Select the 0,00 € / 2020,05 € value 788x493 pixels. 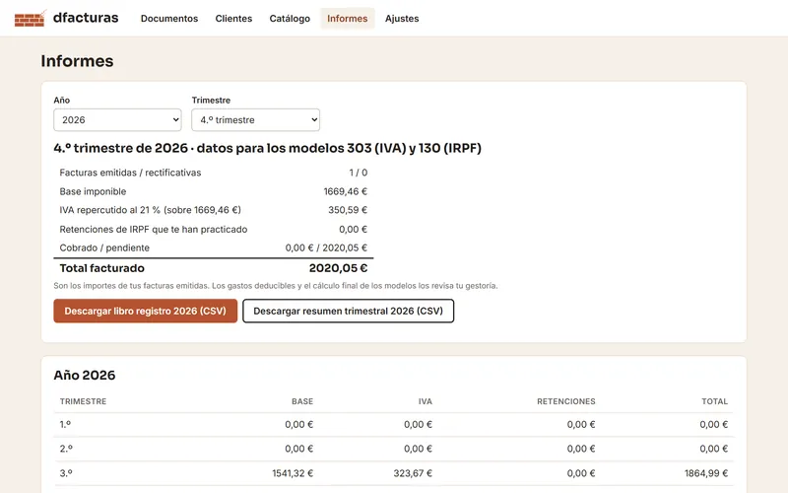(326, 248)
